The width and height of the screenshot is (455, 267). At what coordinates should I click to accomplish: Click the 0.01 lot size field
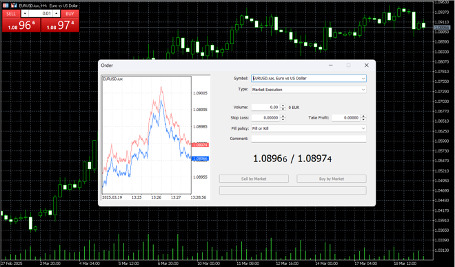41,14
